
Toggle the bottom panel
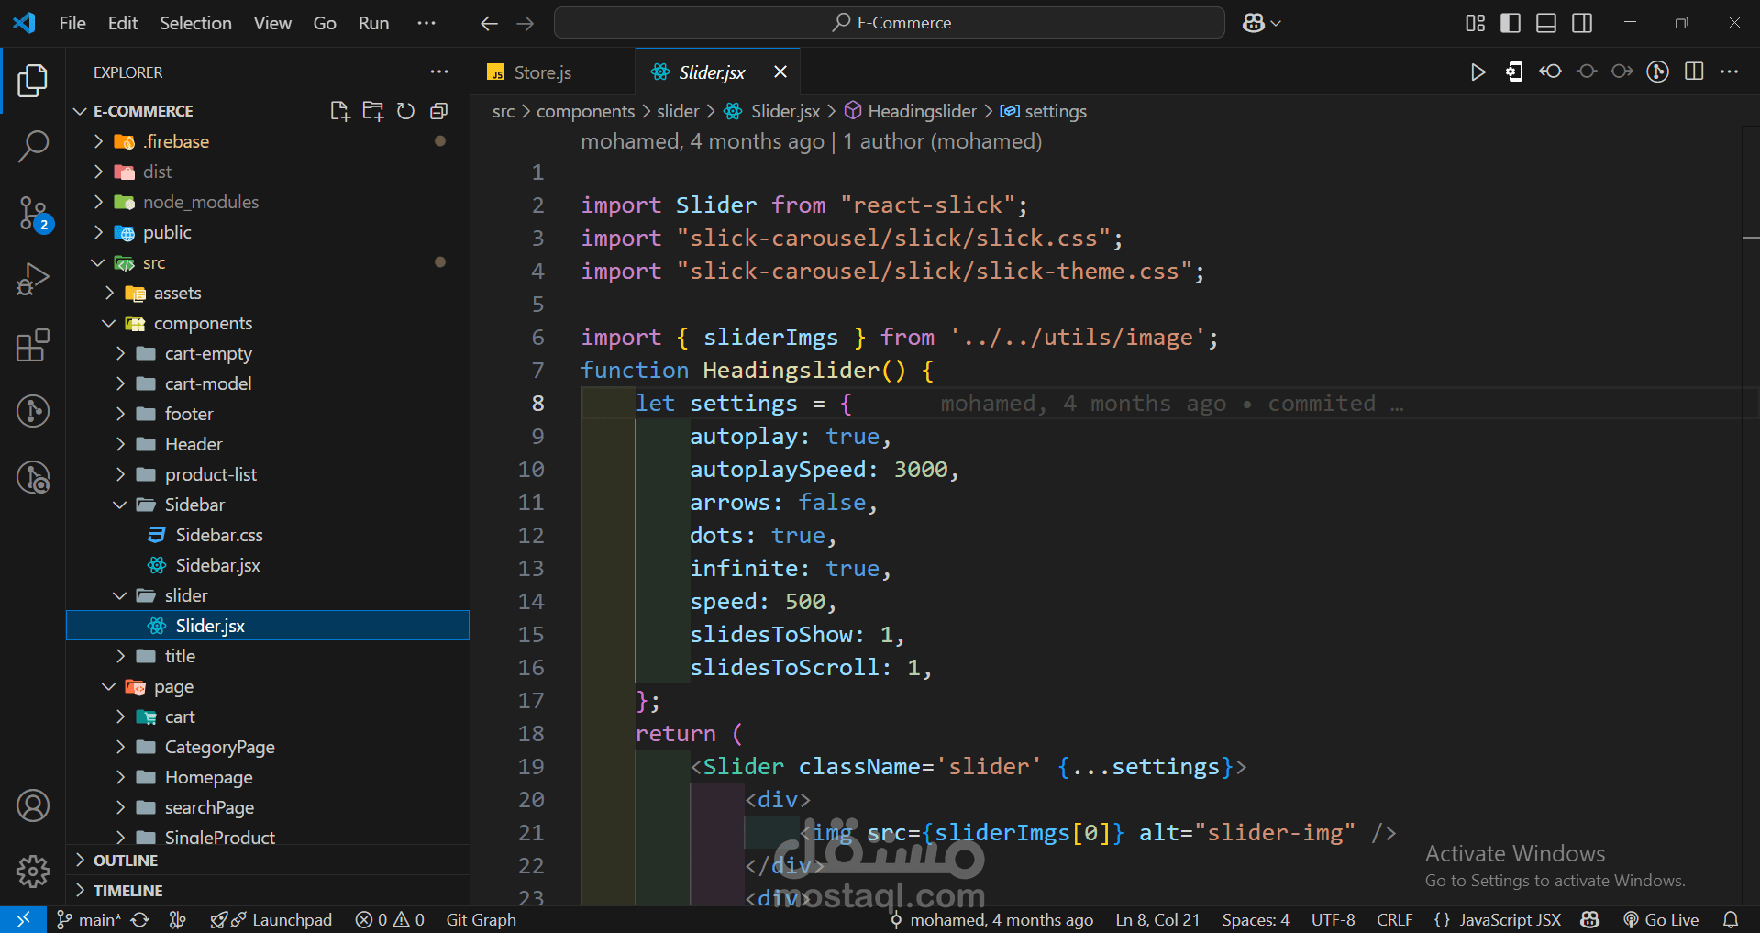tap(1546, 23)
